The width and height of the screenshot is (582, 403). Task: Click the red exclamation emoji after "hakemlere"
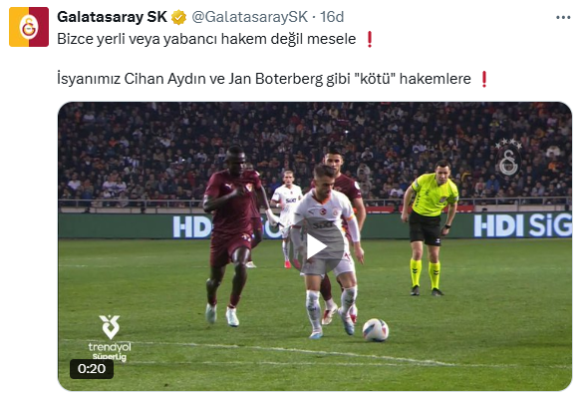pyautogui.click(x=484, y=79)
